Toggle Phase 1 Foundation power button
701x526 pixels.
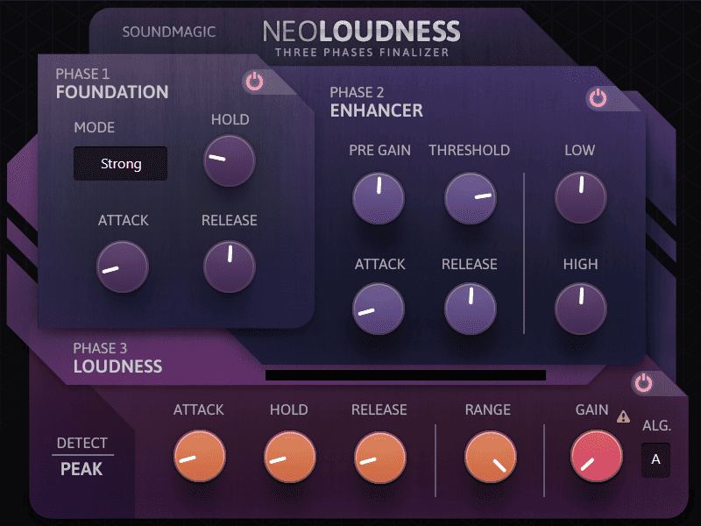coord(254,82)
